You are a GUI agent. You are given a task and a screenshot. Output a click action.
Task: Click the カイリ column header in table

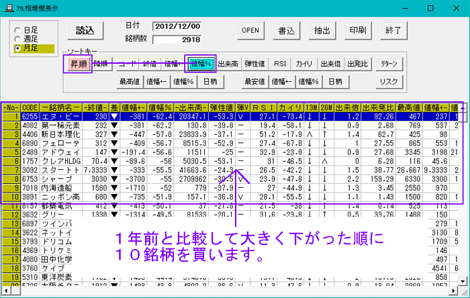(290, 108)
